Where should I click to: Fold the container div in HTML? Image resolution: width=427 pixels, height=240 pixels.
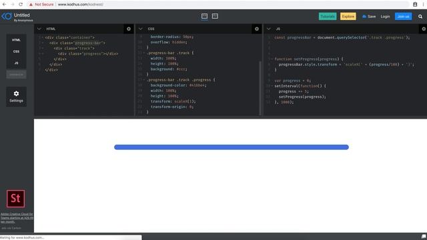(x=43, y=37)
